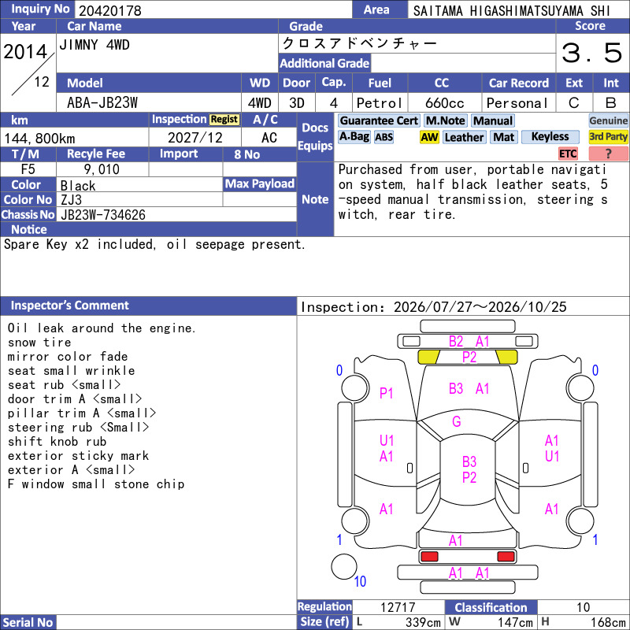This screenshot has height=630, width=630.
Task: Click the yellow 3rd Party badge
Action: 608,137
